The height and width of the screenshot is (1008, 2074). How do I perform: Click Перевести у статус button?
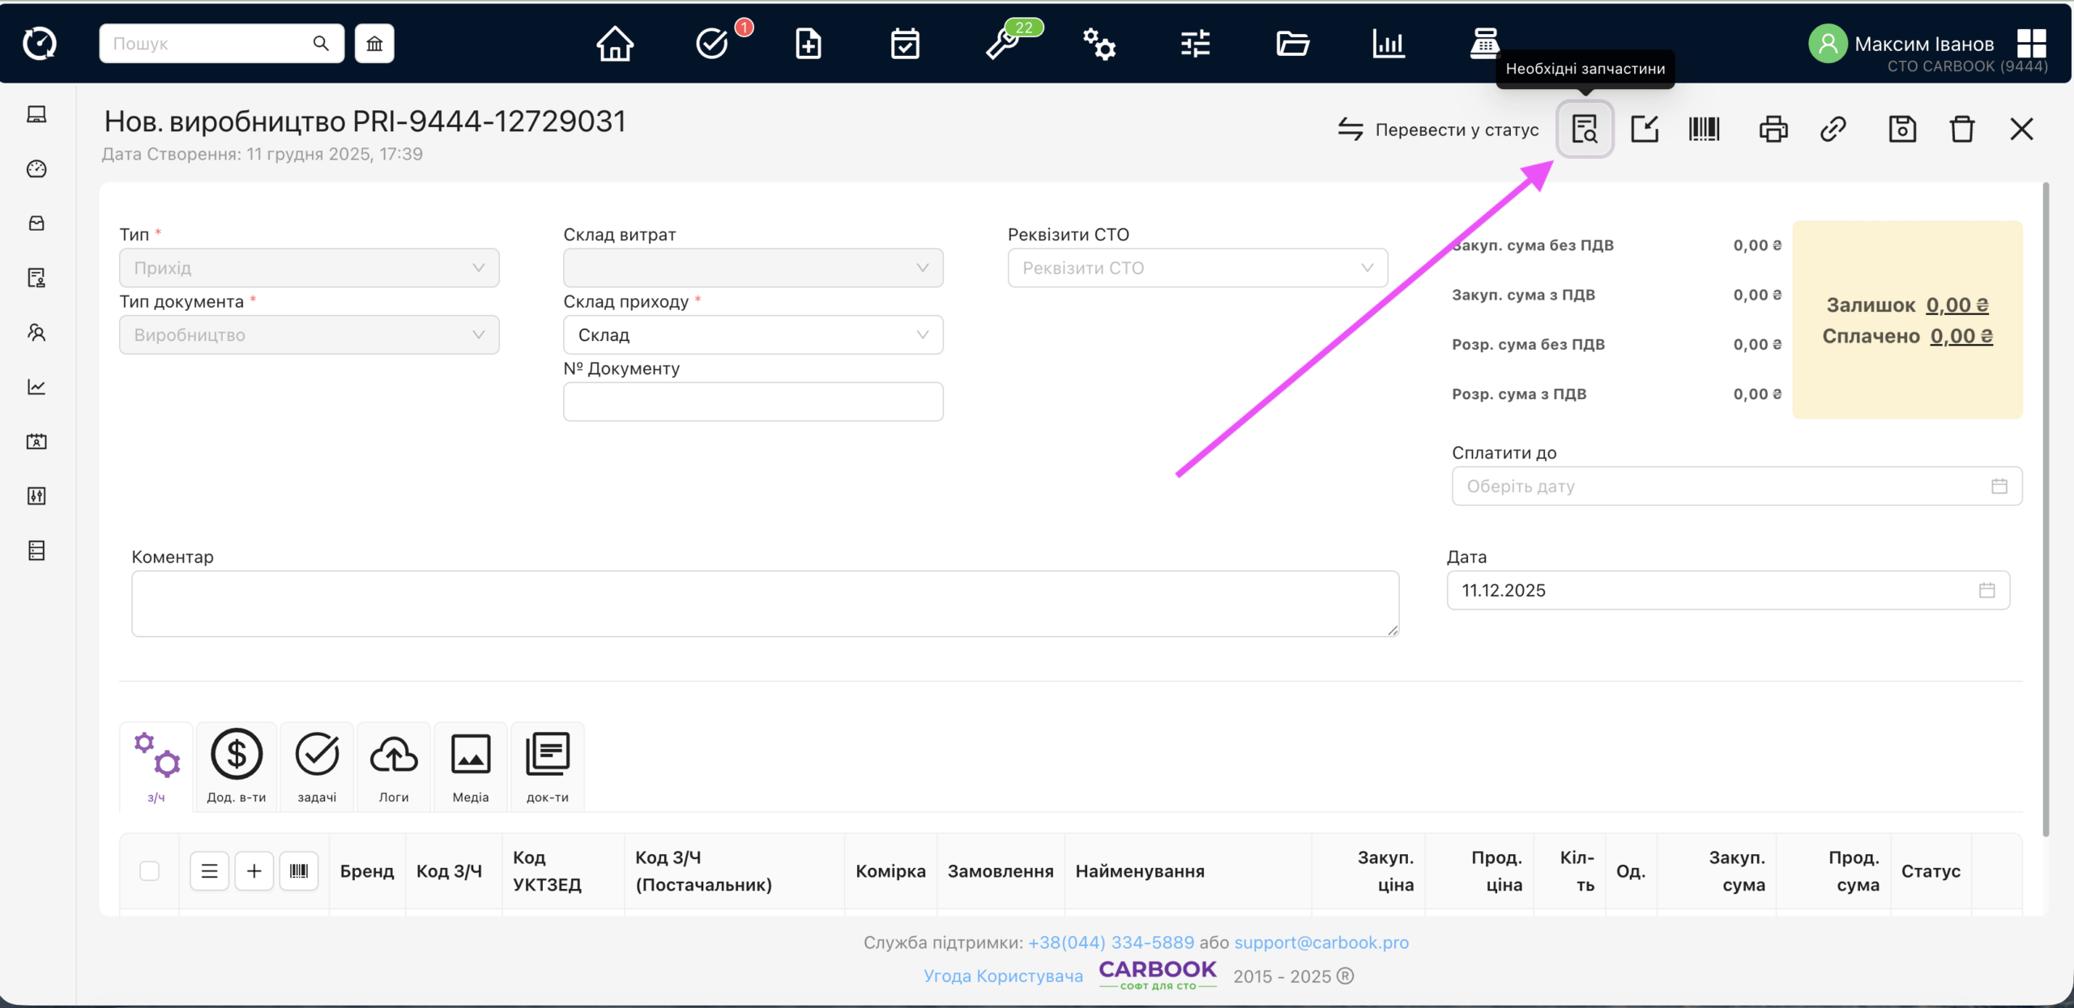point(1439,130)
